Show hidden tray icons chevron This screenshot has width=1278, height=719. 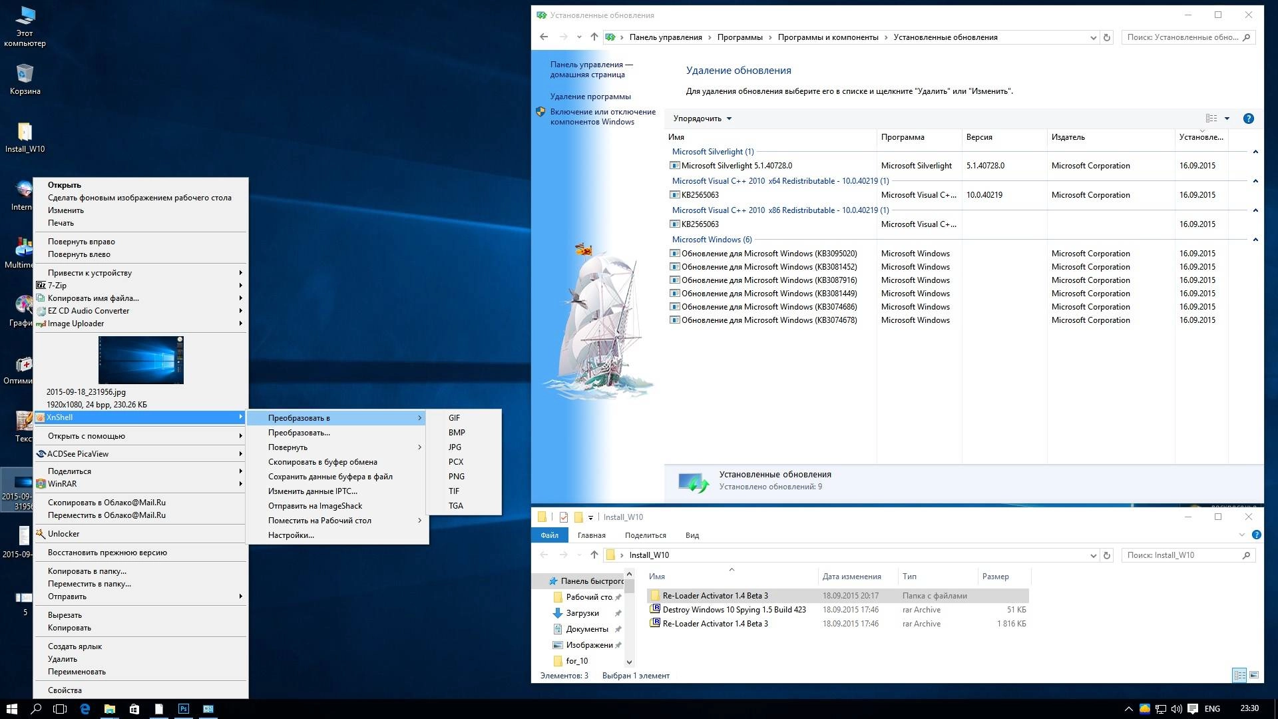click(1128, 709)
